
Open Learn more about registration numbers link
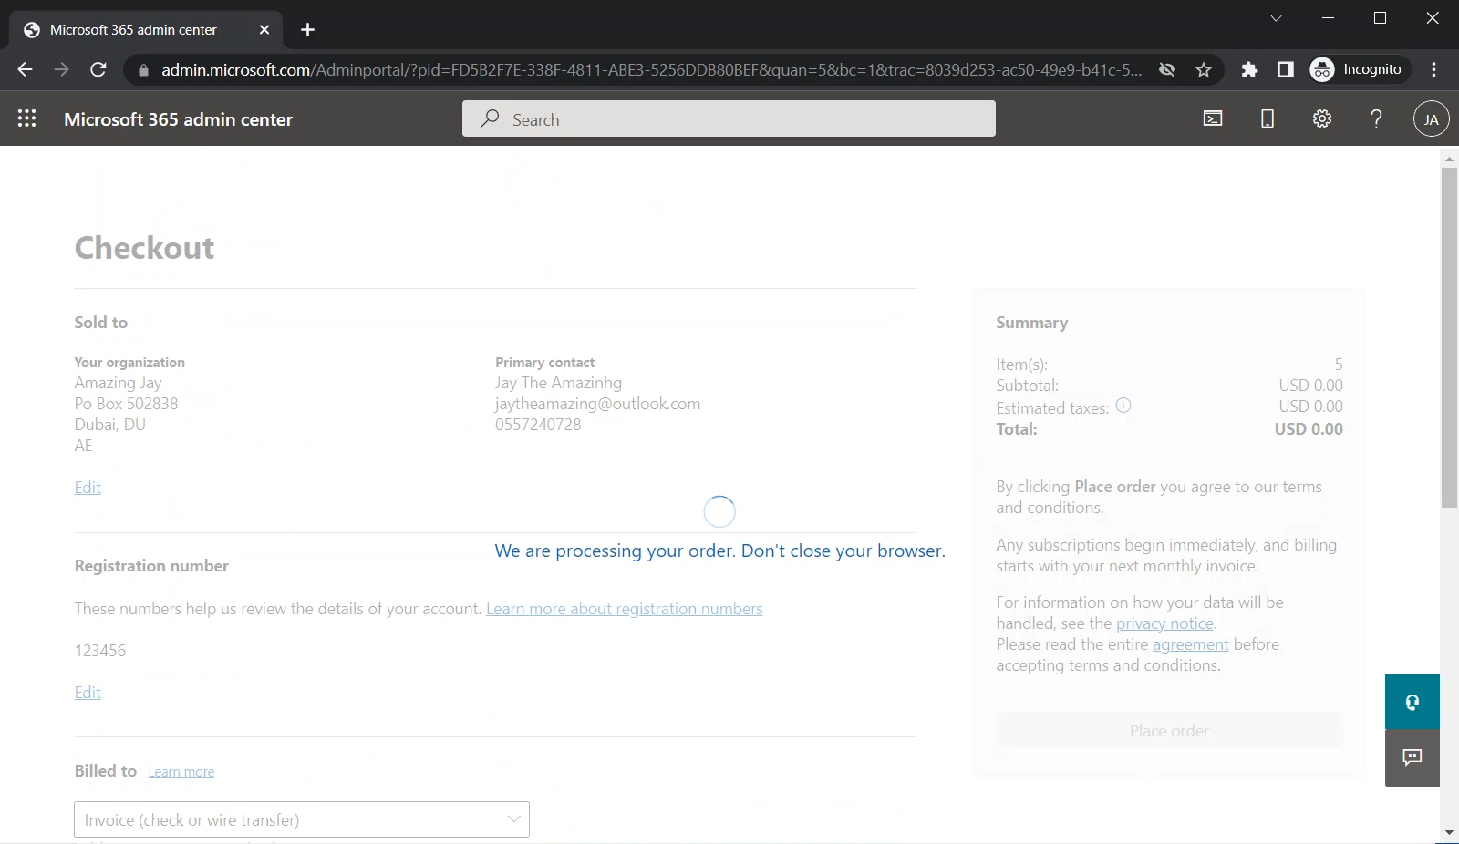[x=624, y=609]
